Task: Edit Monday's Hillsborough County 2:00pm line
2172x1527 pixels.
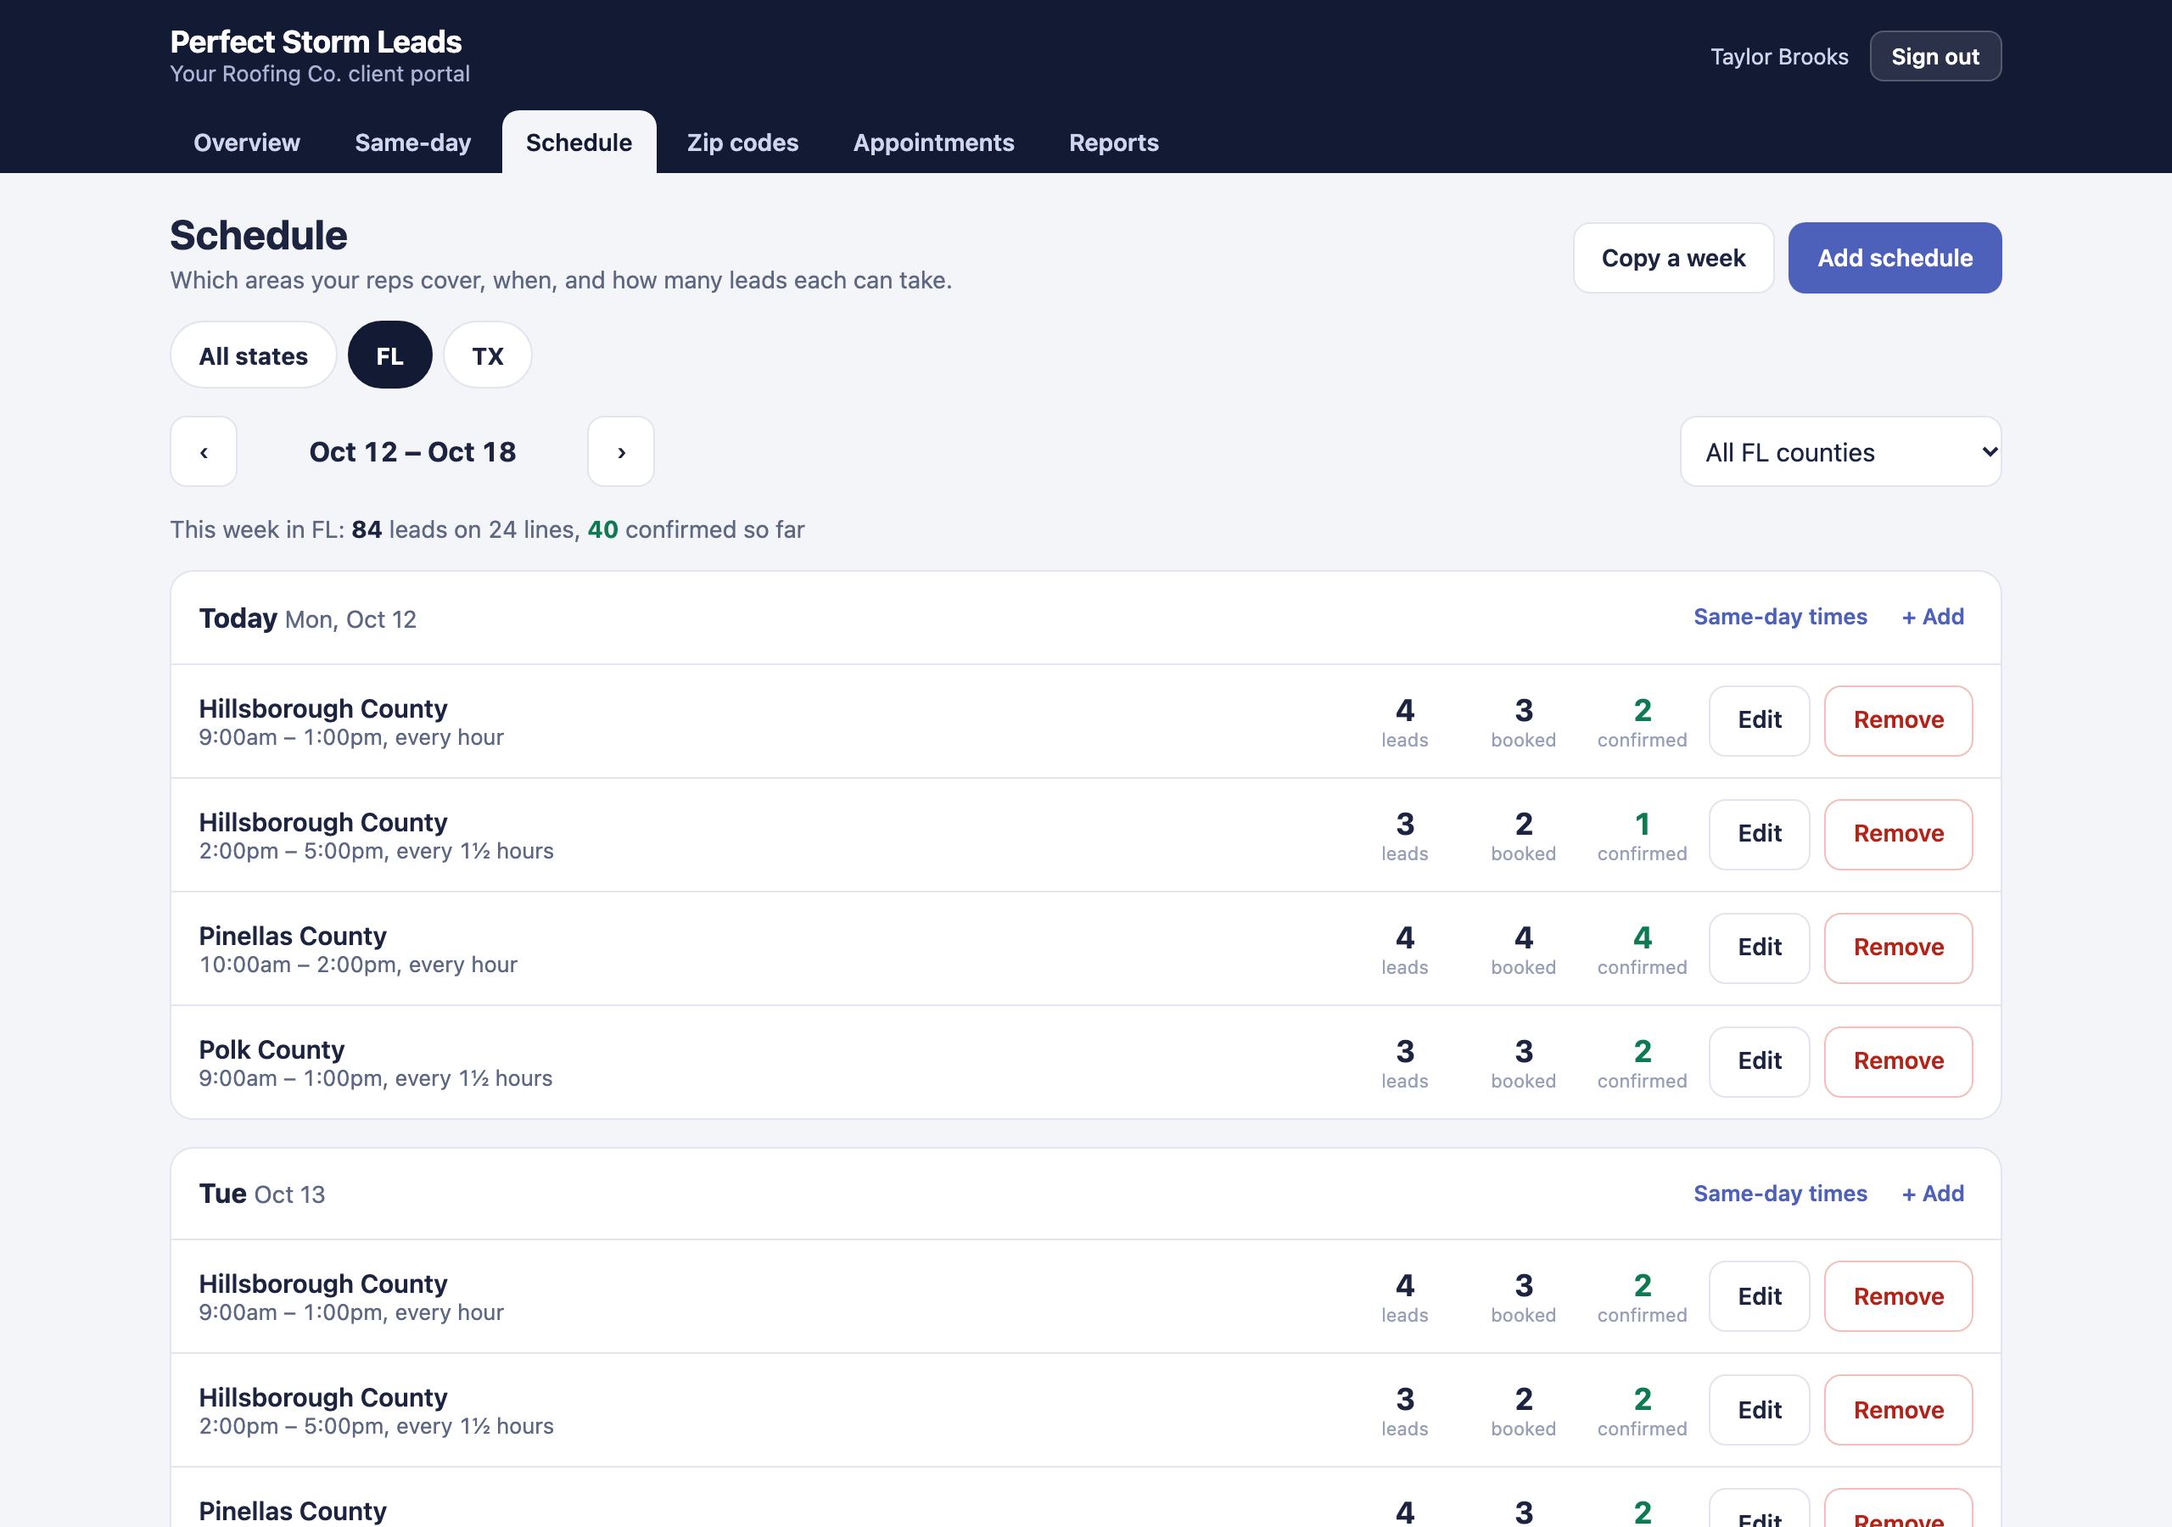Action: pos(1759,835)
